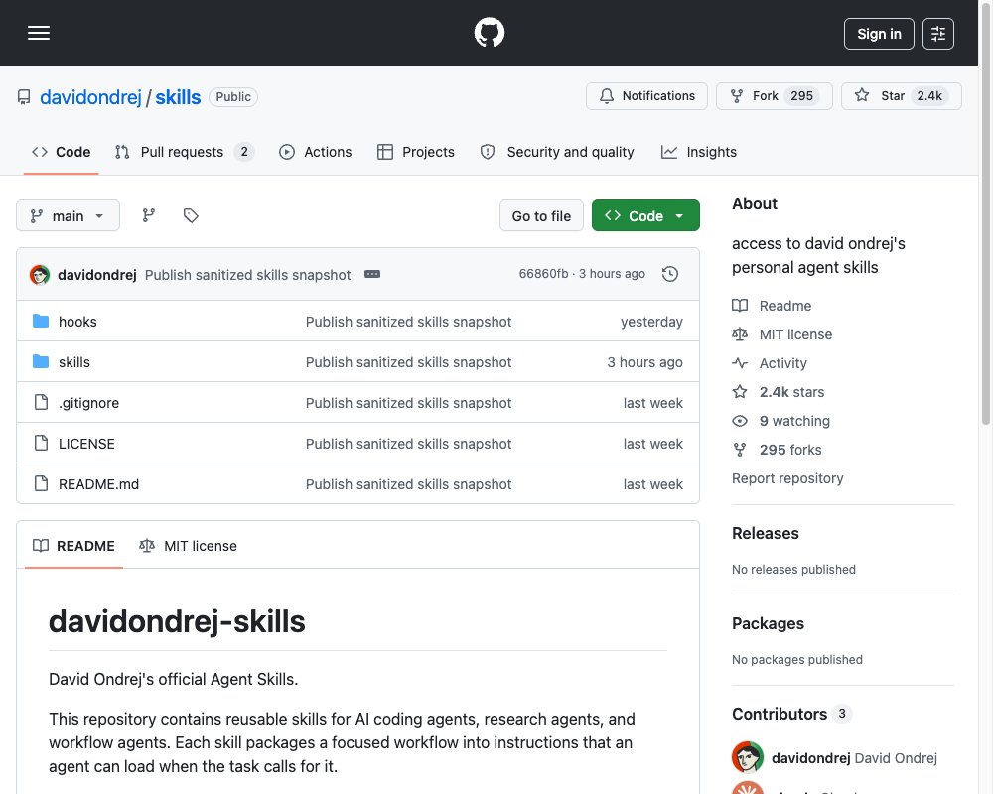
Task: Open the 295 forks link
Action: (x=778, y=450)
